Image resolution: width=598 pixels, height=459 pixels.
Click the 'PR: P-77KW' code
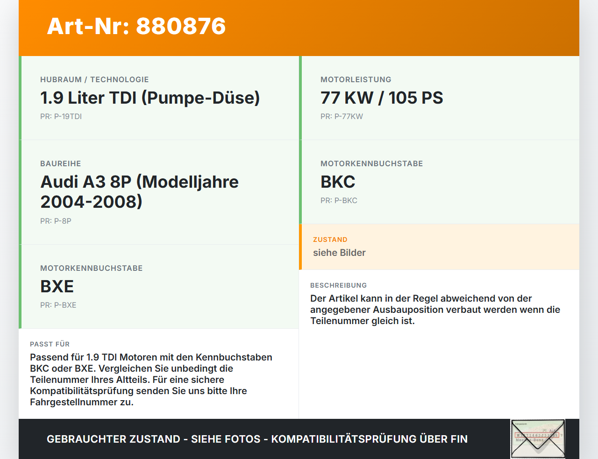(342, 116)
